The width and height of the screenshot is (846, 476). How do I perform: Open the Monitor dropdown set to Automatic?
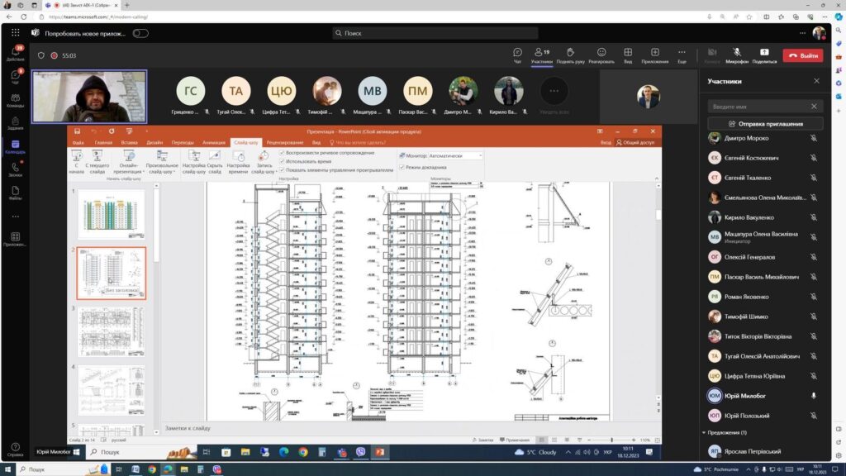point(455,156)
